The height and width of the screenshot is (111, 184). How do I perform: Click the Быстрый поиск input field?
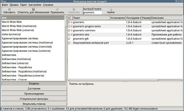tap(92, 13)
